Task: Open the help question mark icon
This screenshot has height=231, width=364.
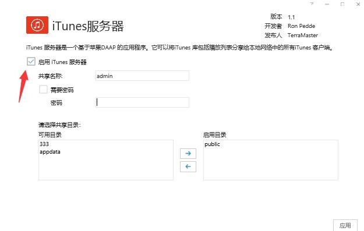Action: pos(312,4)
